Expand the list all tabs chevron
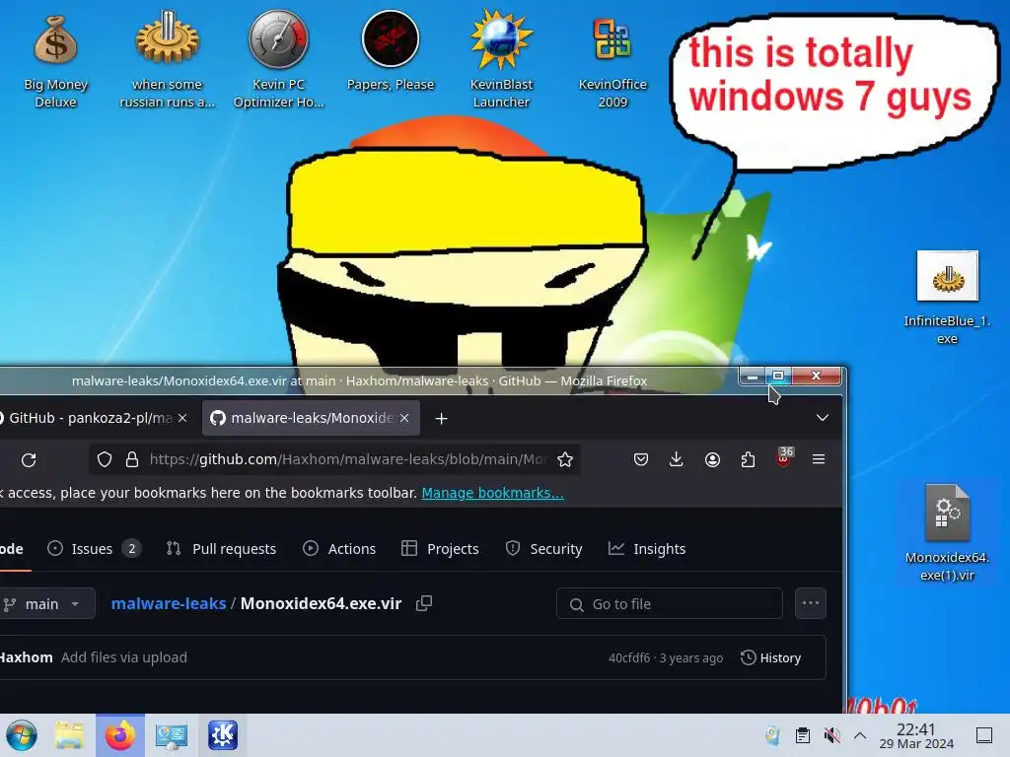Viewport: 1010px width, 757px height. click(822, 418)
